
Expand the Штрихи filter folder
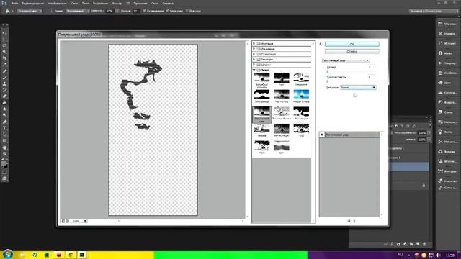254,65
